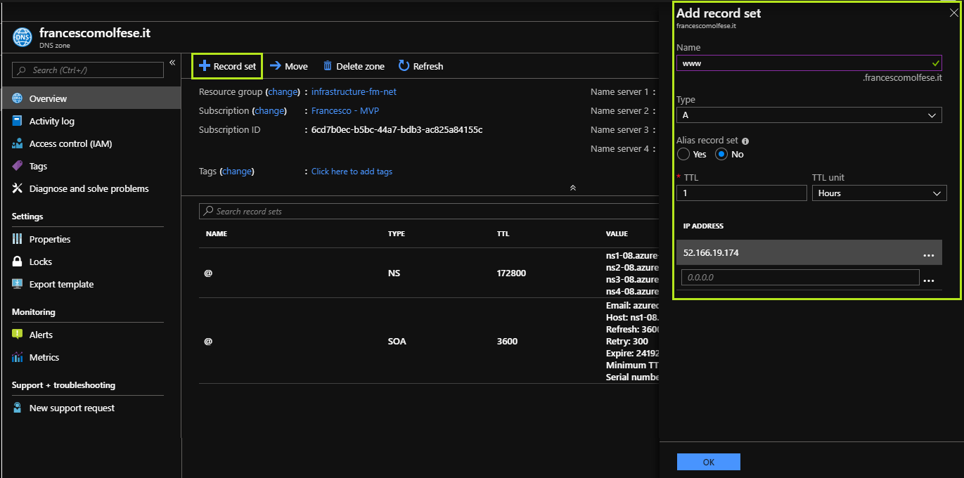Open ellipsis menu for 52.166.19.174
The image size is (964, 478).
(928, 254)
